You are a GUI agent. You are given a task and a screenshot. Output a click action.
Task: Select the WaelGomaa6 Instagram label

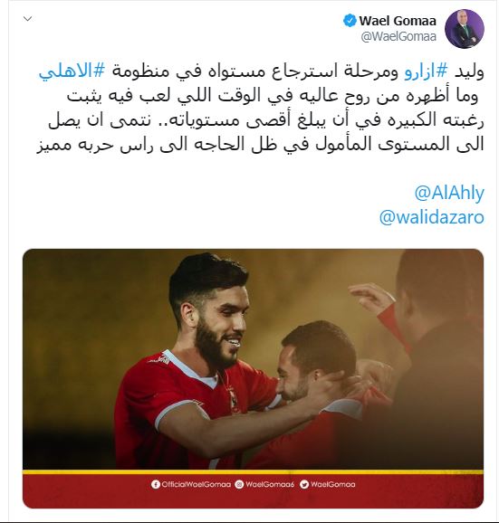tap(270, 484)
